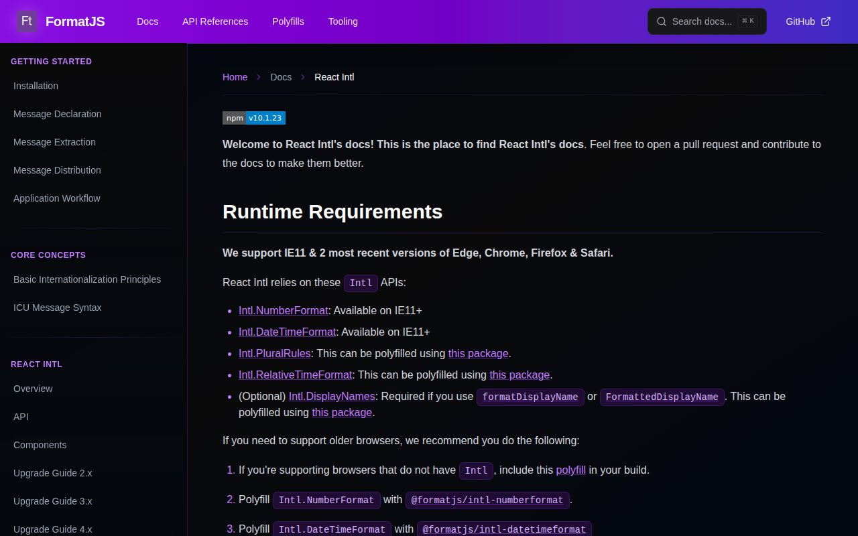Click the search magnifier icon
The height and width of the screenshot is (536, 858).
pos(662,21)
